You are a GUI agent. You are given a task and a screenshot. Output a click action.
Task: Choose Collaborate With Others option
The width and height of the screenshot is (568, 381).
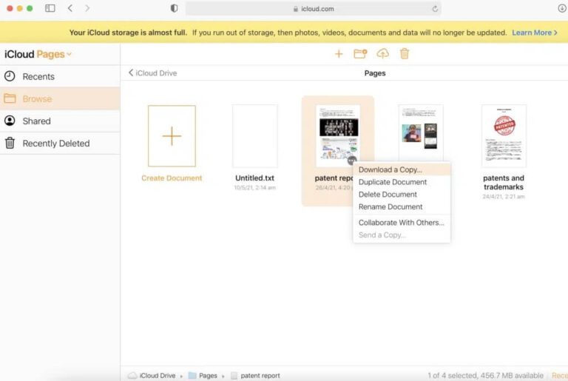point(401,223)
